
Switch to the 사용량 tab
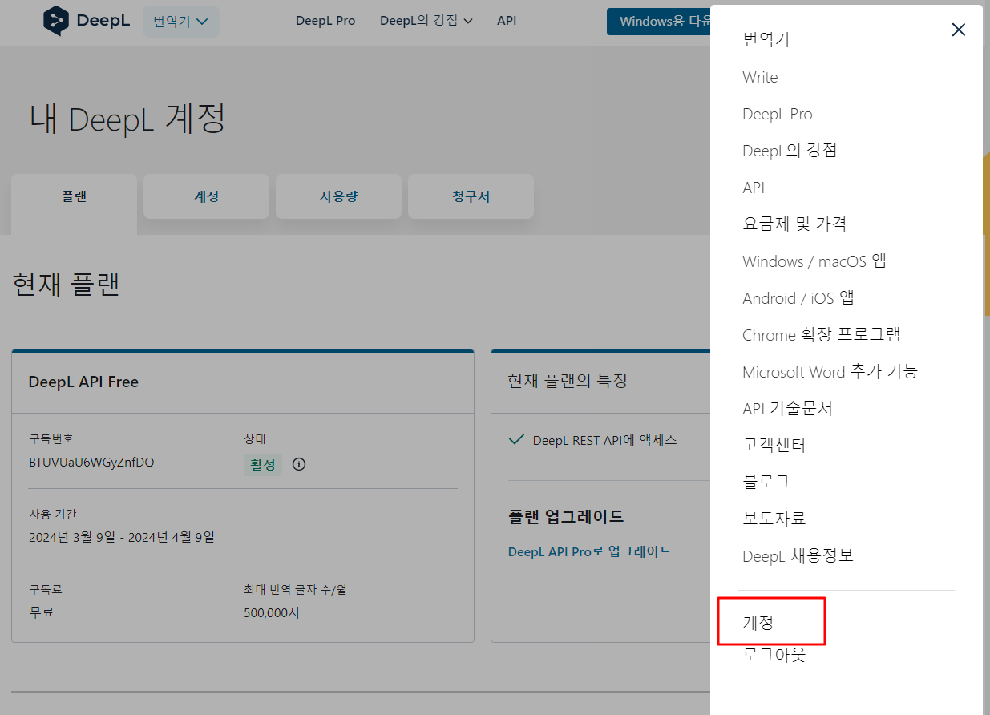pyautogui.click(x=339, y=196)
